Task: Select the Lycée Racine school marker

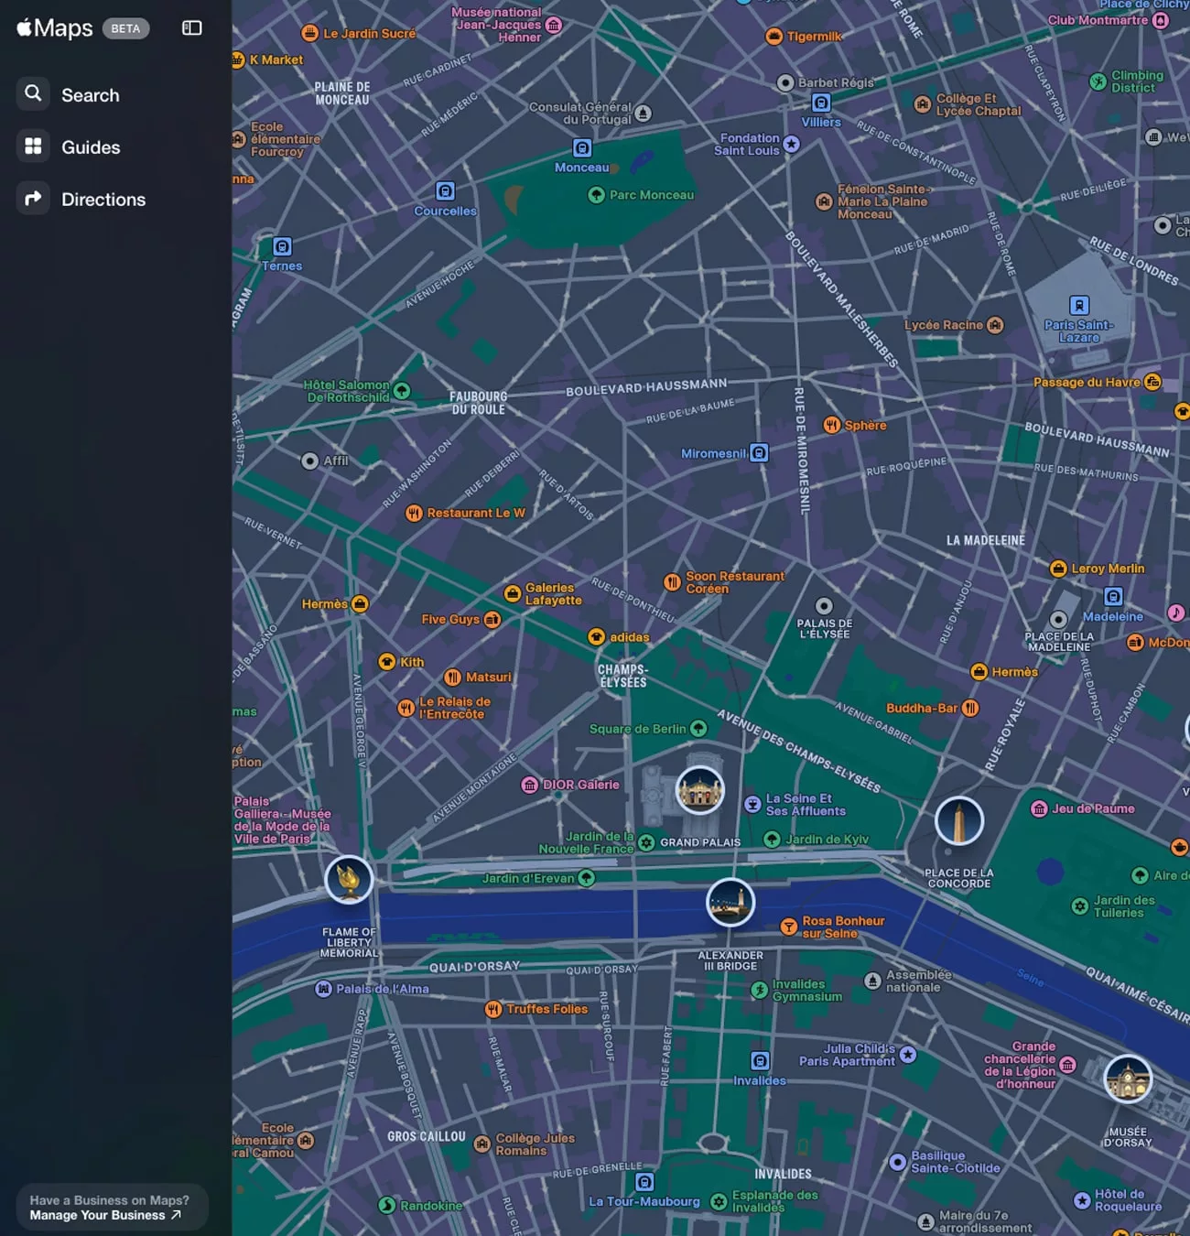Action: click(995, 325)
